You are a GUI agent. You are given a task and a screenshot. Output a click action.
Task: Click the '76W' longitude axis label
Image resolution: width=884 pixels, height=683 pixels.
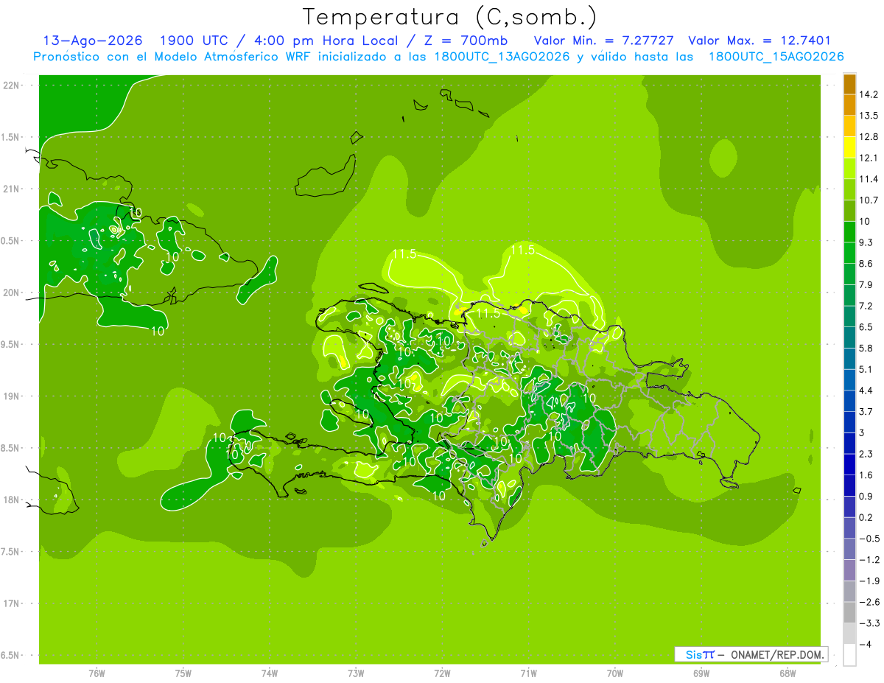coord(97,674)
